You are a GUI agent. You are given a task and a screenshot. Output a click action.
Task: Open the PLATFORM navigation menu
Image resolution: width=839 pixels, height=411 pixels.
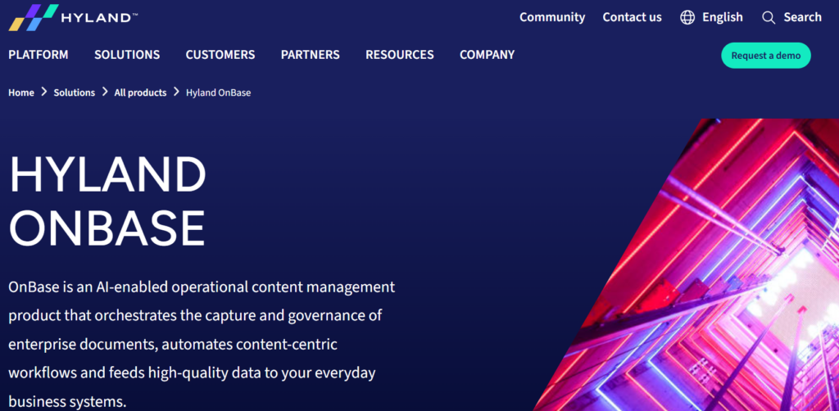pyautogui.click(x=39, y=55)
